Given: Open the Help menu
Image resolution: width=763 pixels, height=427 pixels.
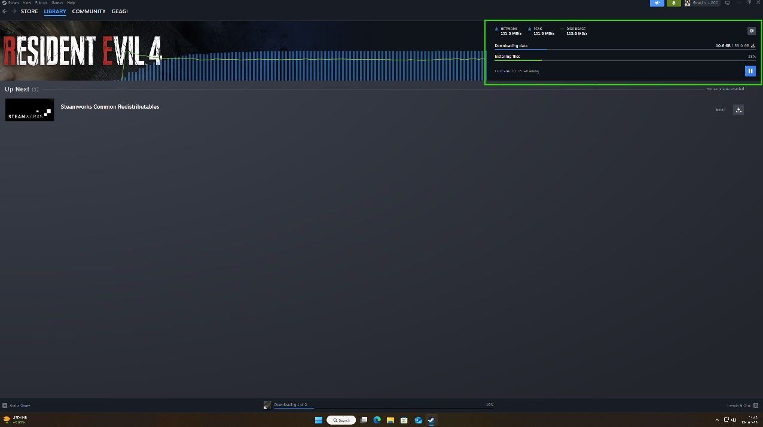Looking at the screenshot, I should click(71, 3).
